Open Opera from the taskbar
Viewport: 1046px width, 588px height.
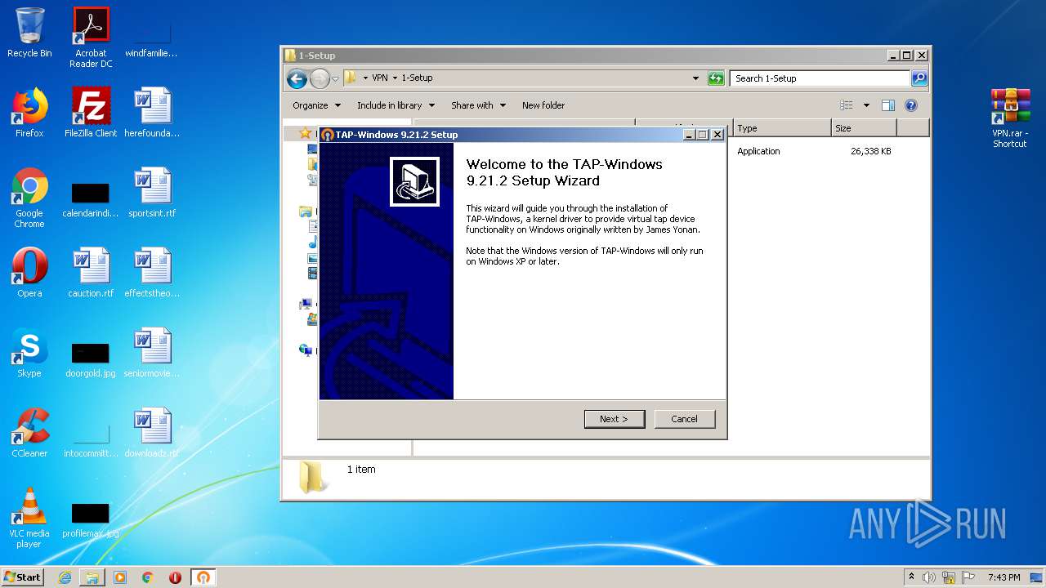(x=176, y=577)
